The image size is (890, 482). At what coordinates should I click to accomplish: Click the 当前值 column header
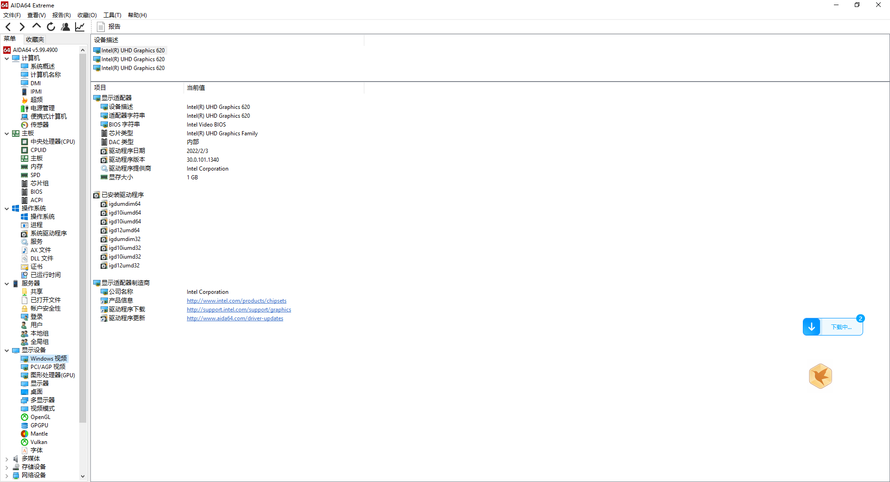click(x=273, y=88)
